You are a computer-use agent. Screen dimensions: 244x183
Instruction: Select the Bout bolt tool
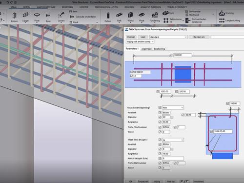48,17
